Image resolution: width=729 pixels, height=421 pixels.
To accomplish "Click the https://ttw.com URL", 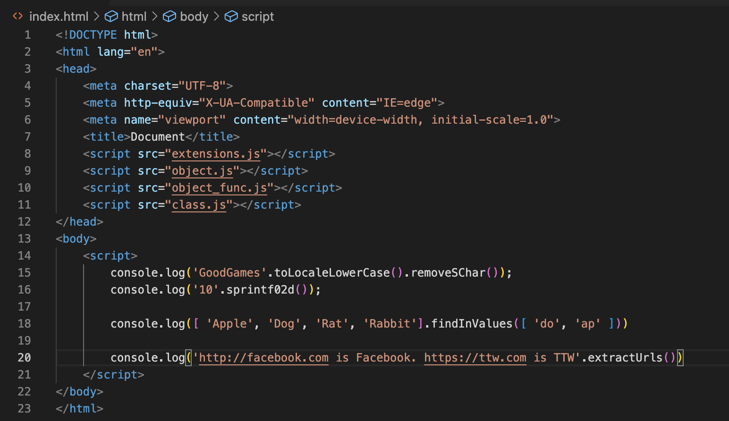I will click(475, 357).
